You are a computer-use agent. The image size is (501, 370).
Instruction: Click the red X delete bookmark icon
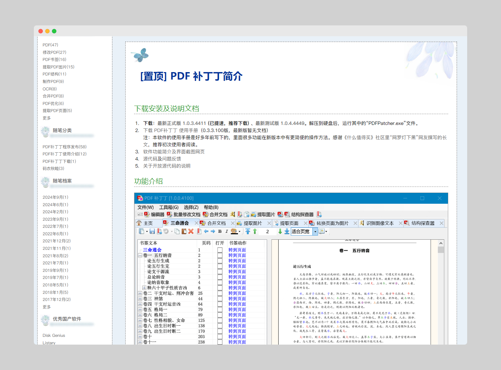(191, 231)
